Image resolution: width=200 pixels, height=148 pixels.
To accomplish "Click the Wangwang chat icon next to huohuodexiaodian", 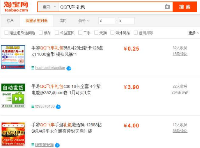I will tap(69, 68).
